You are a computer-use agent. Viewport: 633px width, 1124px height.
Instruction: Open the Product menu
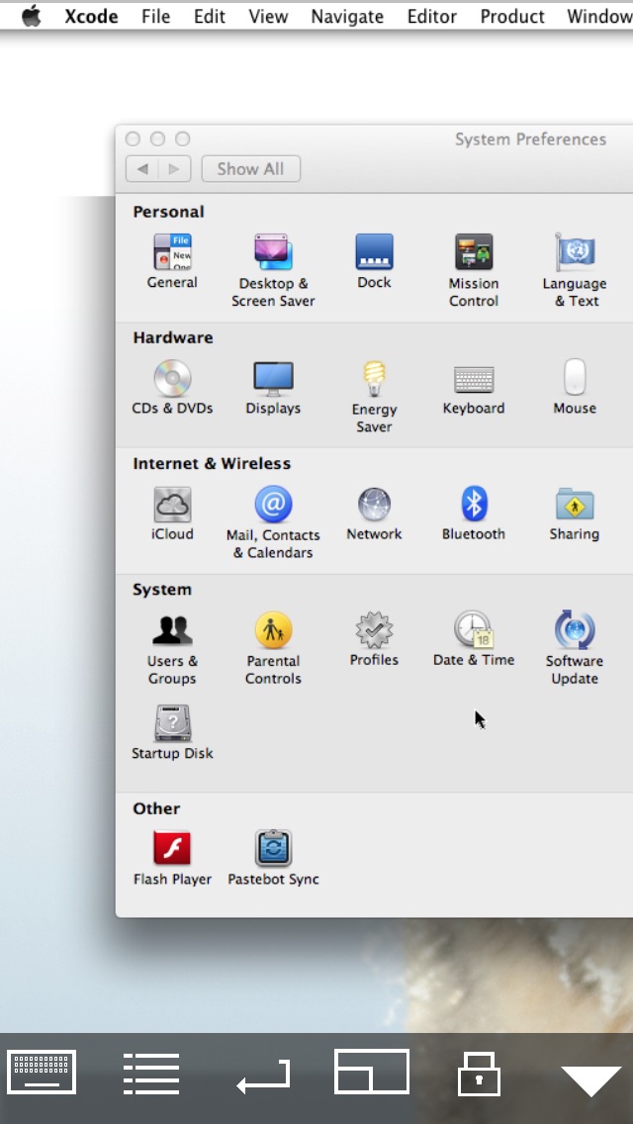point(512,17)
